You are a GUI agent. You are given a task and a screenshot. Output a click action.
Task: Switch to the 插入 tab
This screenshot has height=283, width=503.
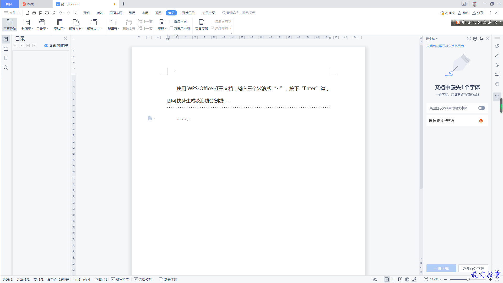coord(99,13)
